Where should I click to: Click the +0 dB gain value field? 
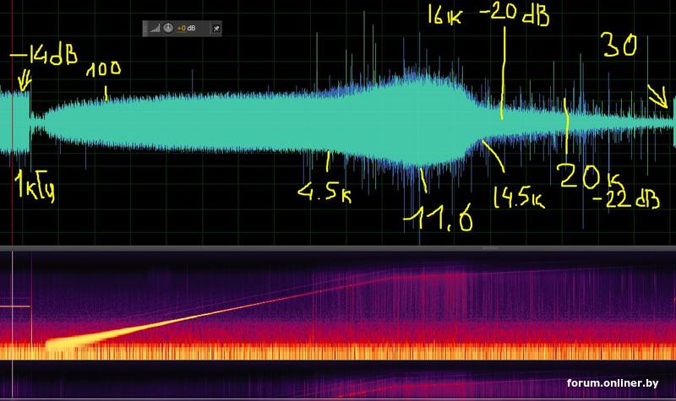coord(186,29)
